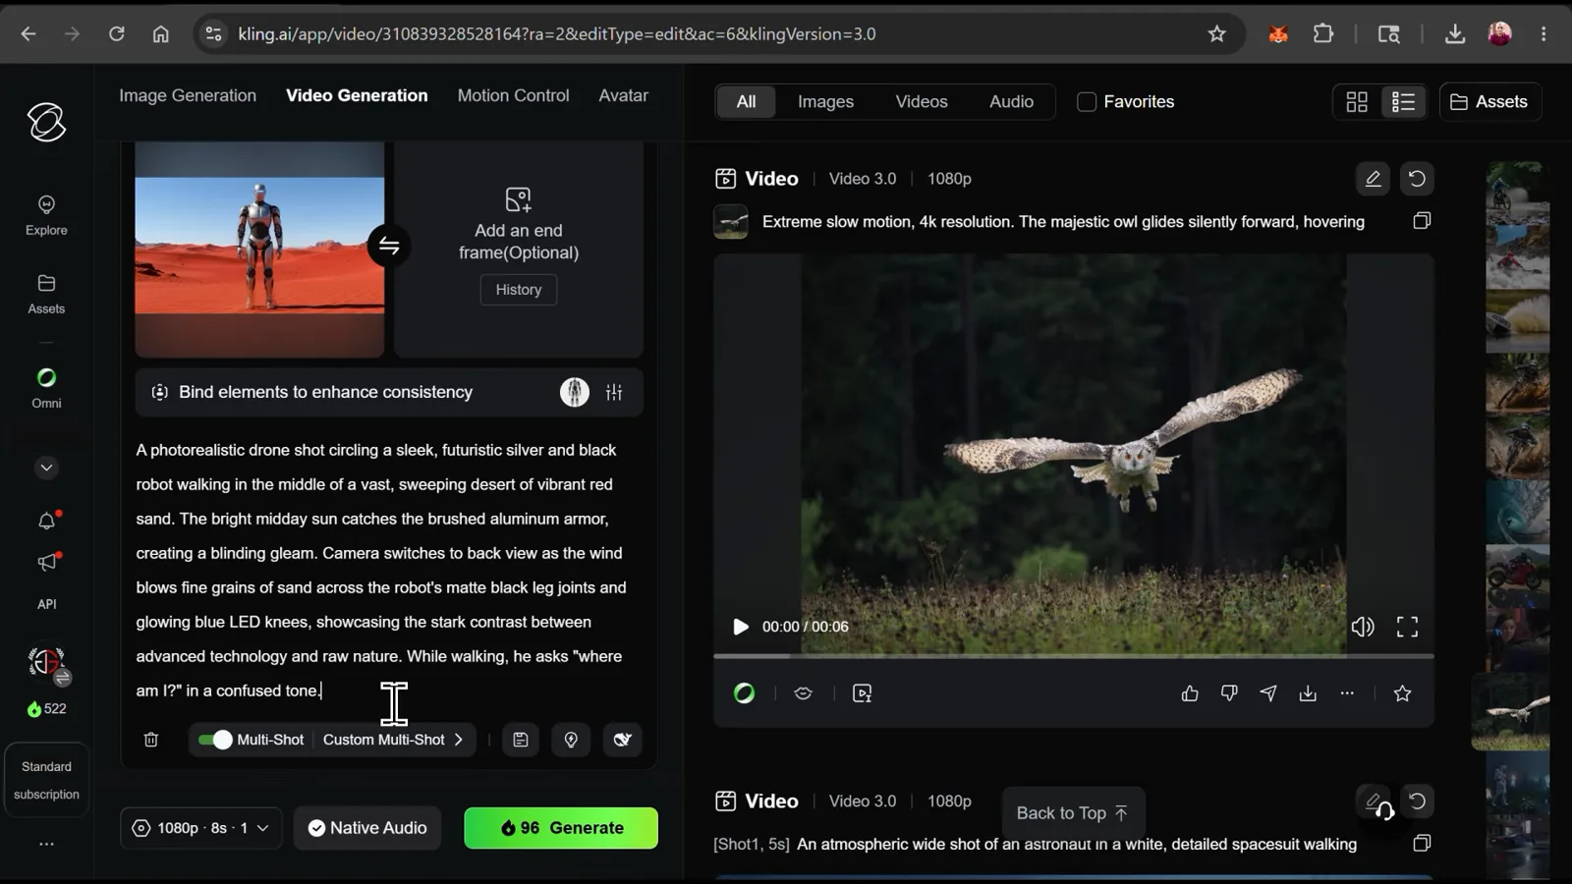Copy the owl video prompt text
The image size is (1572, 884).
click(1422, 221)
